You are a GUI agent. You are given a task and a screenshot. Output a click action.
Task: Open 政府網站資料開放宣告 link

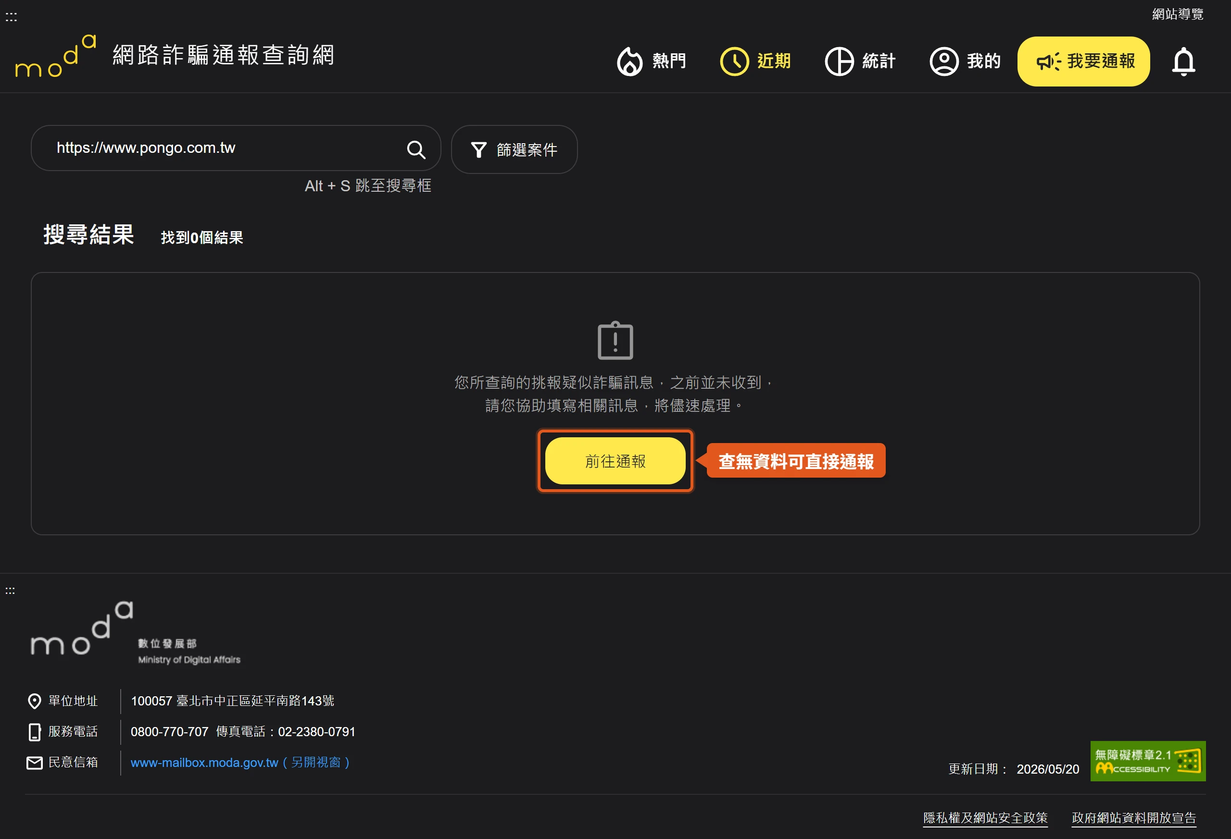pos(1133,818)
